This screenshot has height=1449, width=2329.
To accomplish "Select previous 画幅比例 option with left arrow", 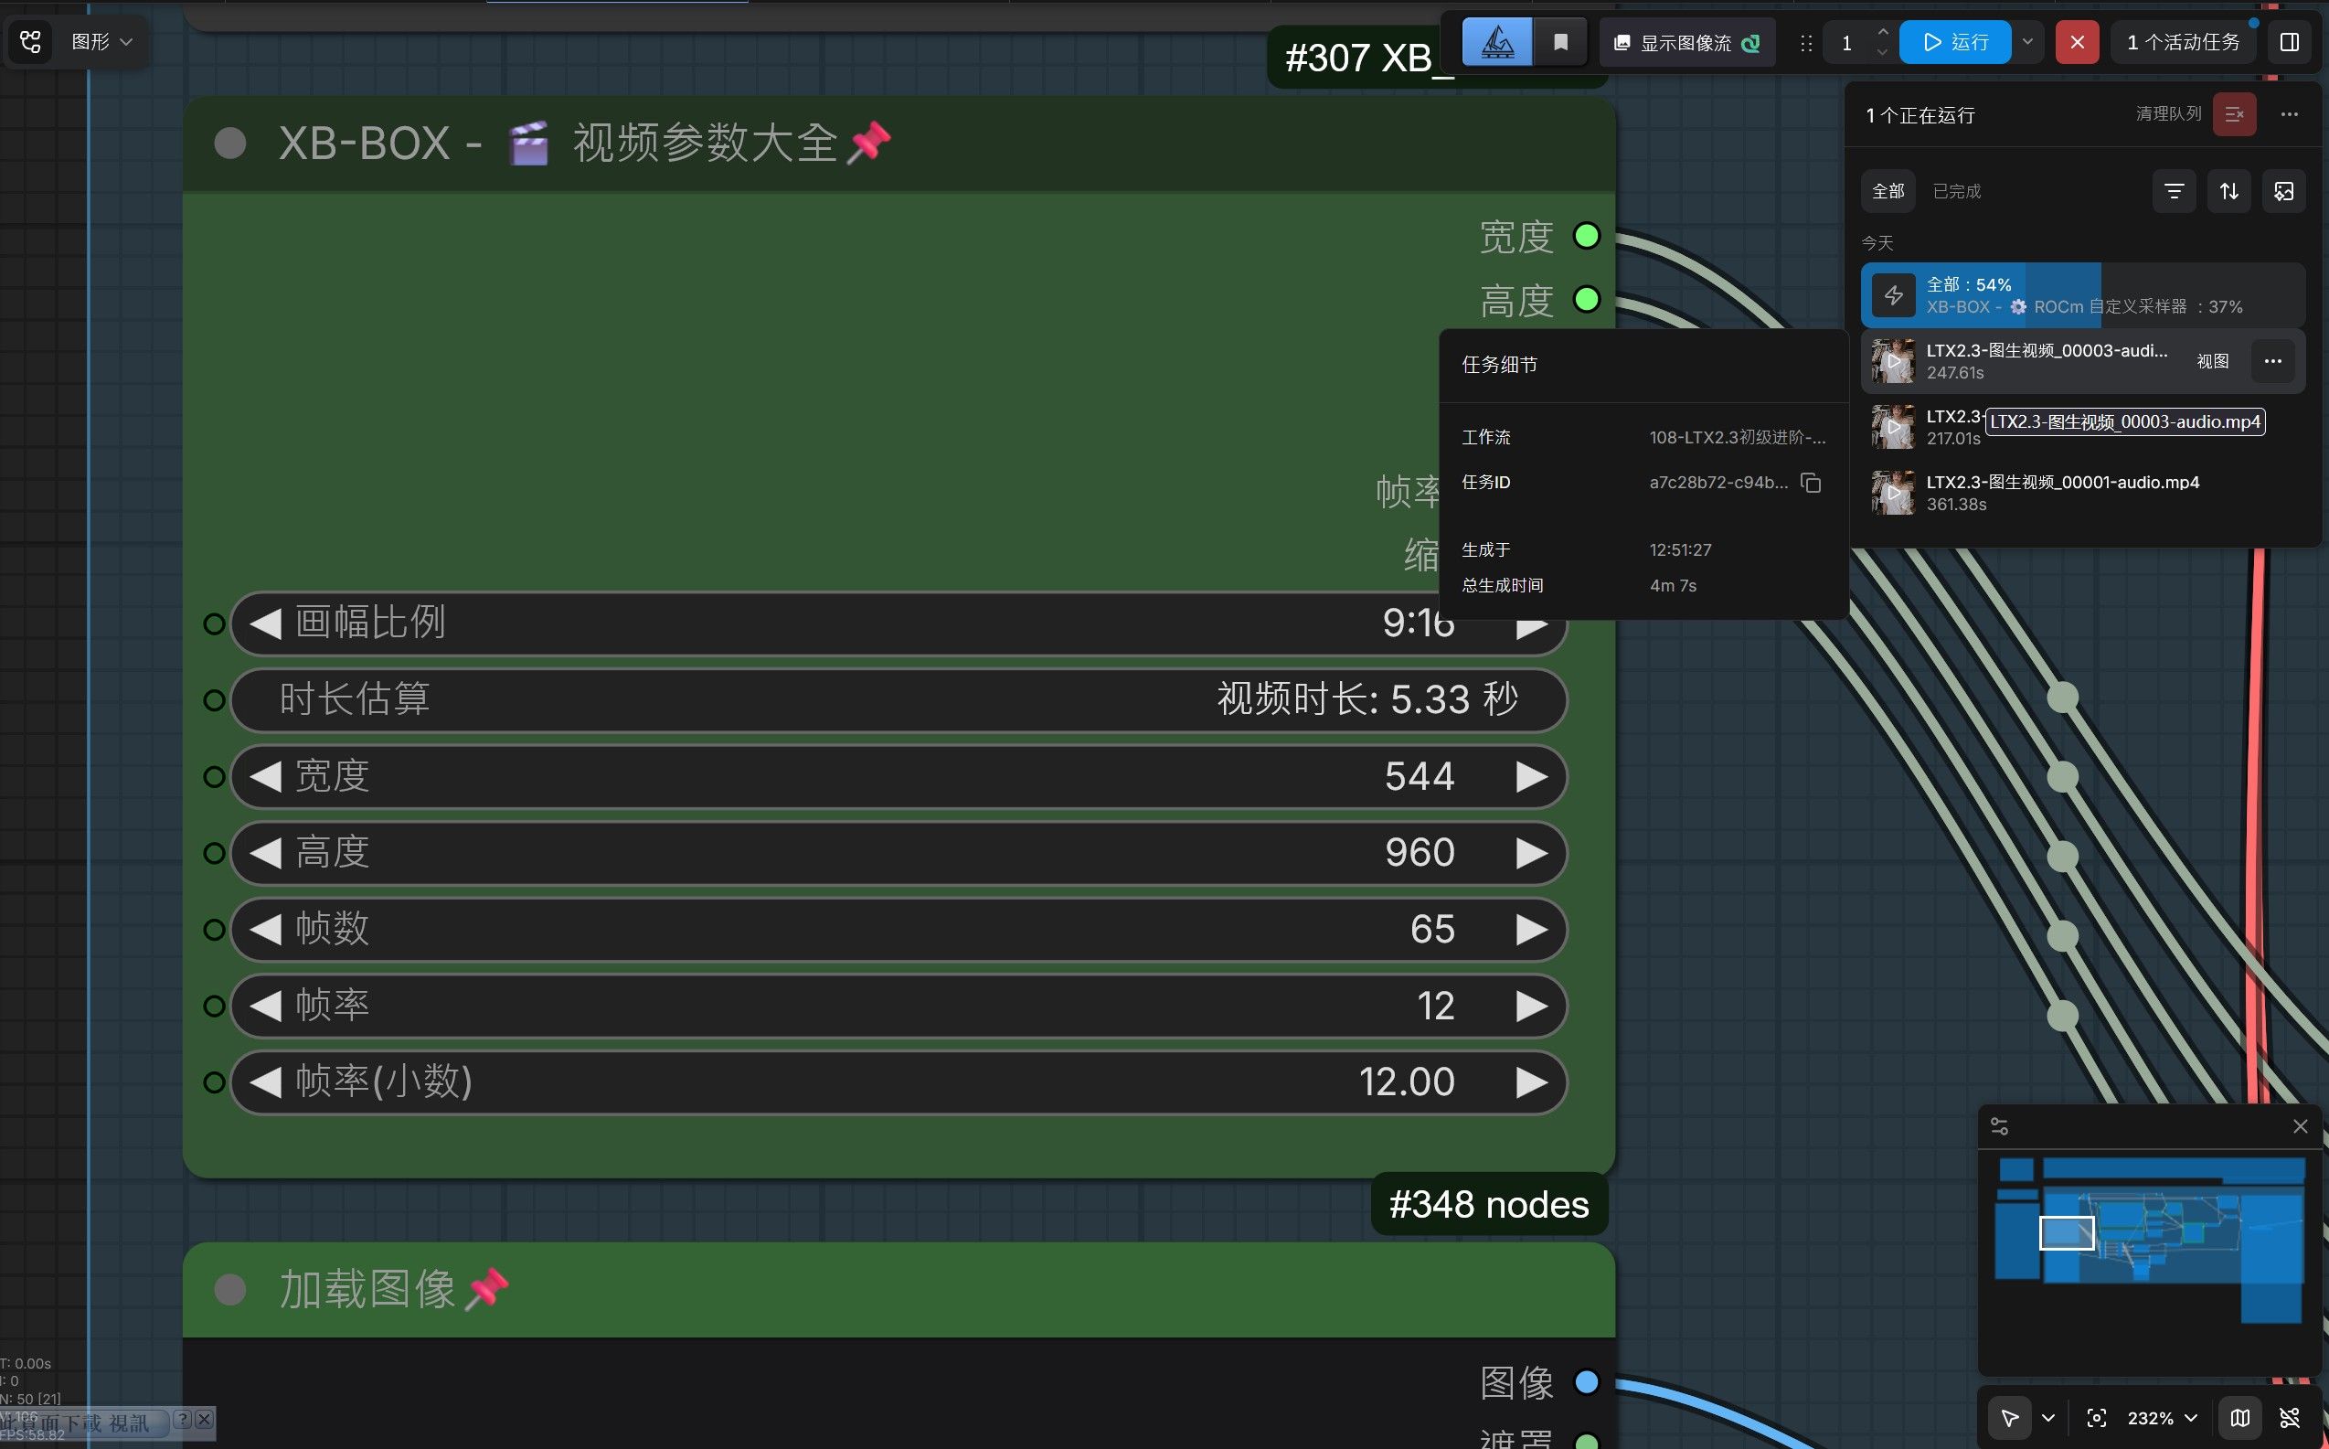I will (265, 623).
